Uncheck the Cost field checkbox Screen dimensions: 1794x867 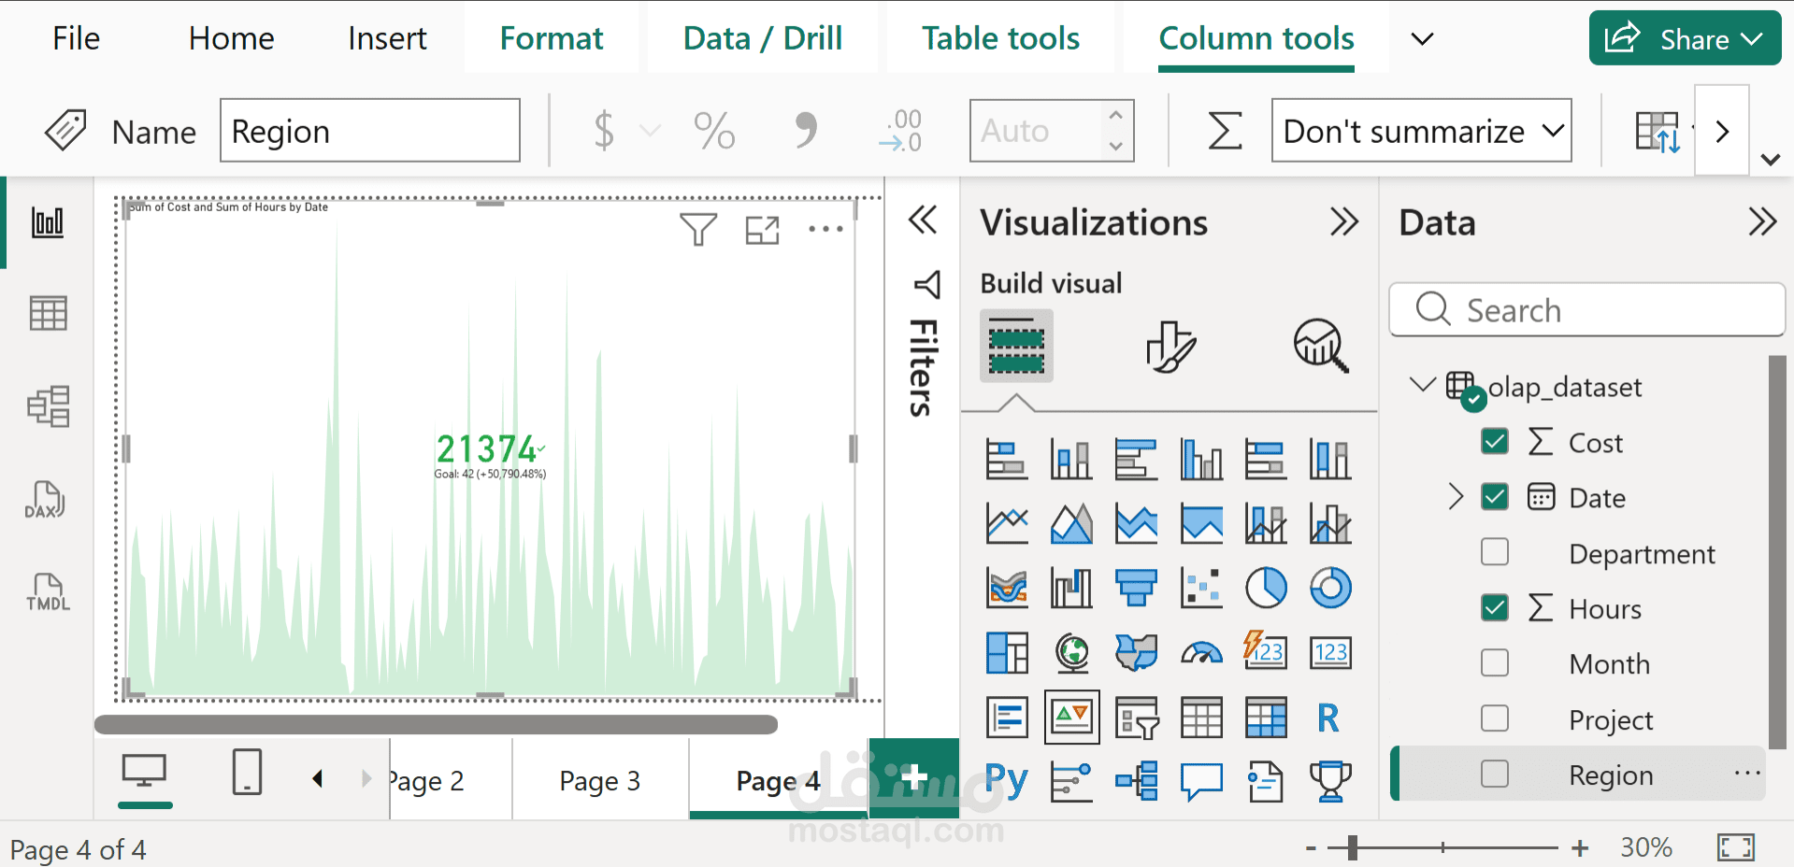pyautogui.click(x=1494, y=441)
